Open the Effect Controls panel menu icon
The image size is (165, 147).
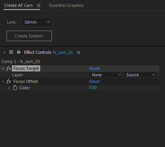click(x=78, y=53)
